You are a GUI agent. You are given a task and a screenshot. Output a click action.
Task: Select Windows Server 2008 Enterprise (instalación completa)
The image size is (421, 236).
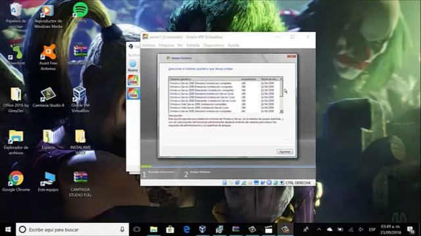coord(224,87)
